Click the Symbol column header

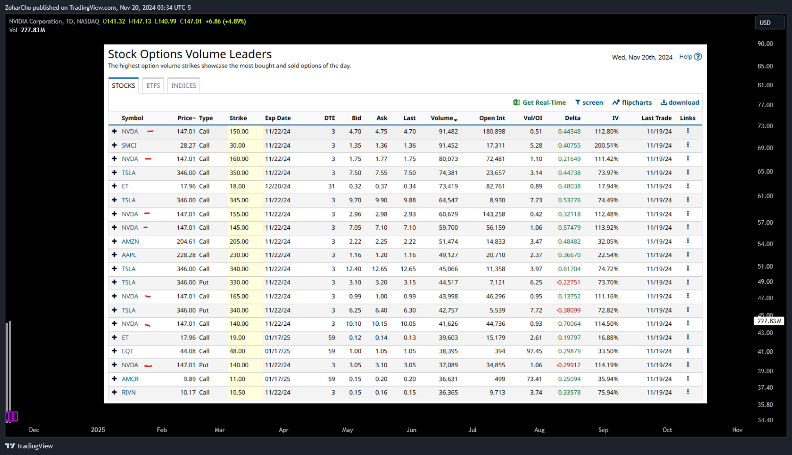132,118
